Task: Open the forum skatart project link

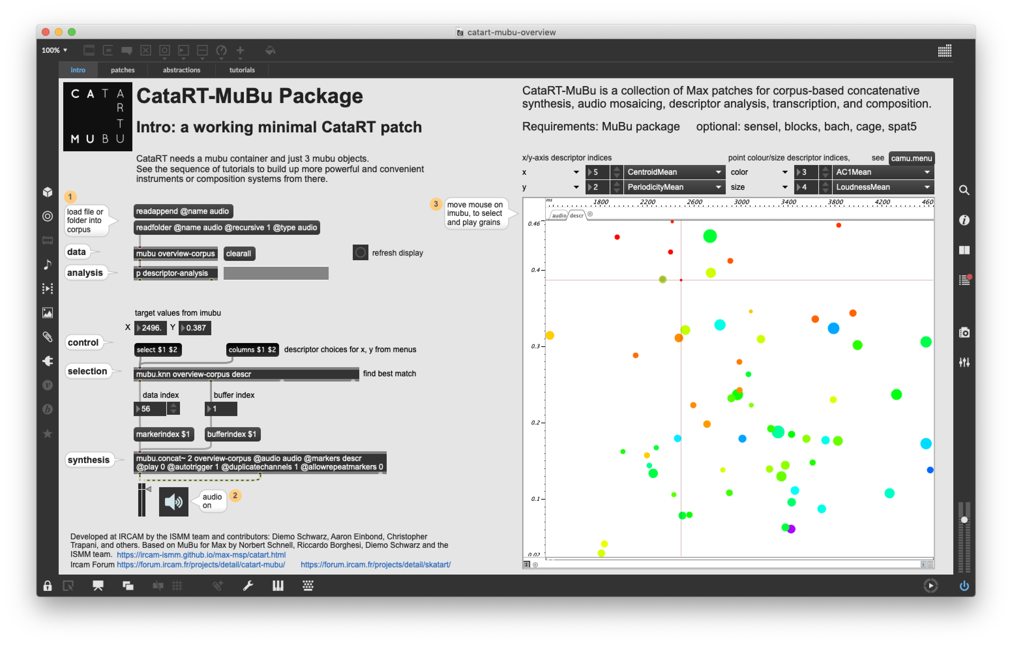Action: coord(375,564)
